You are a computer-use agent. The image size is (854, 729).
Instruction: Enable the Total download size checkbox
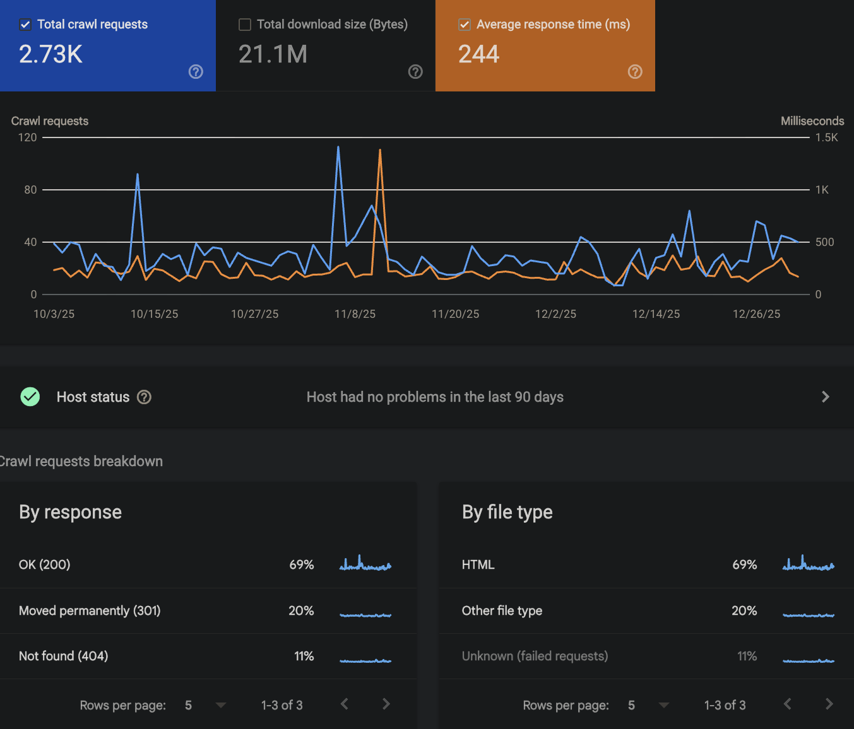click(245, 24)
